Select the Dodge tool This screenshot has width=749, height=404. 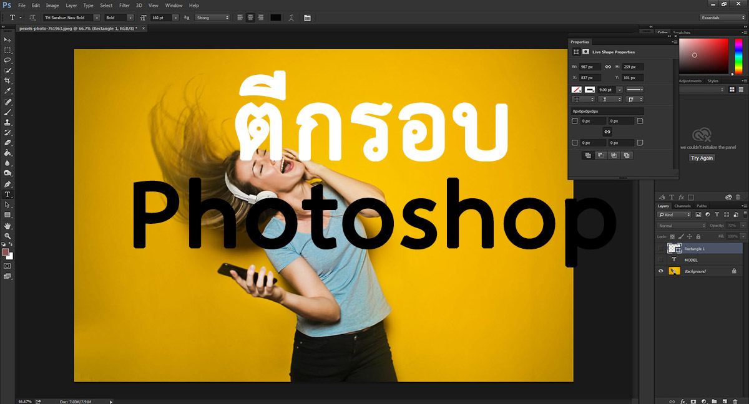click(8, 173)
